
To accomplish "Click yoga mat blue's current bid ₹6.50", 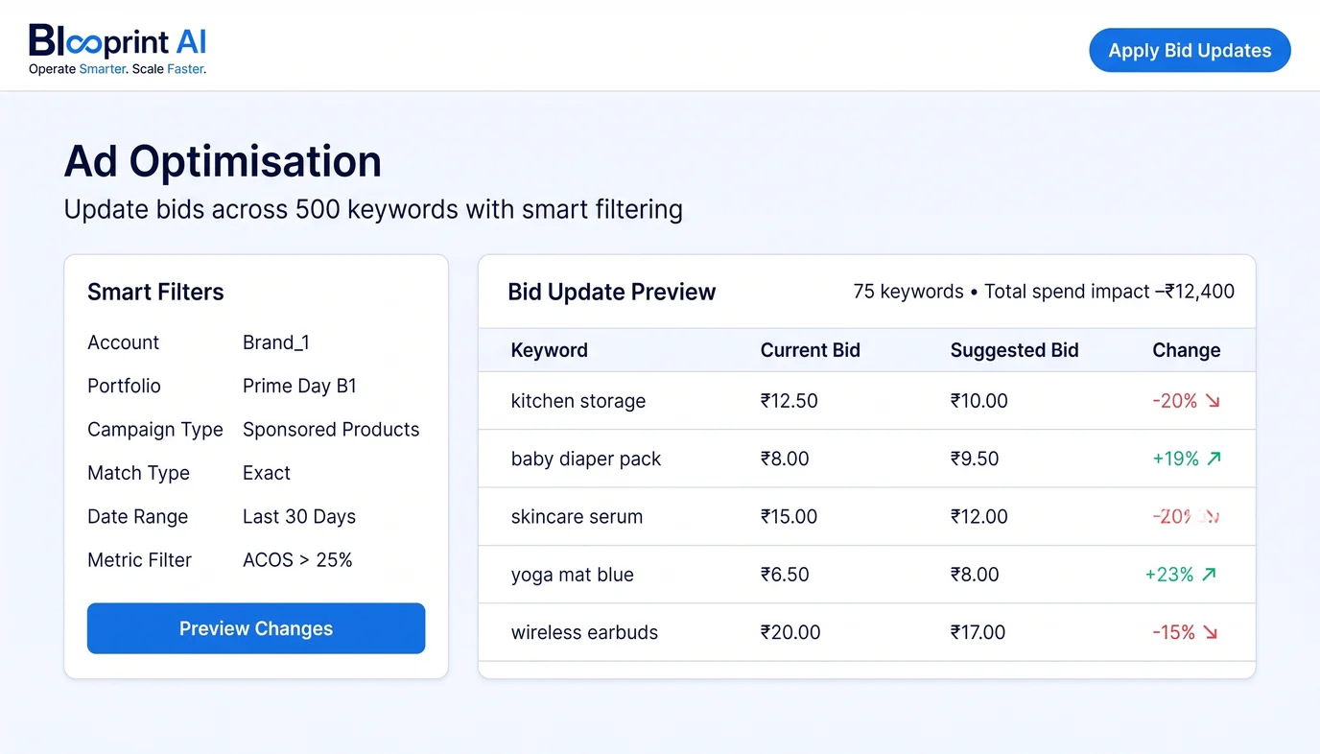I will coord(785,575).
